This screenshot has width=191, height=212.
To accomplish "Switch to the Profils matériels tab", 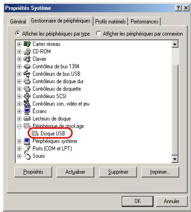I will (x=111, y=21).
